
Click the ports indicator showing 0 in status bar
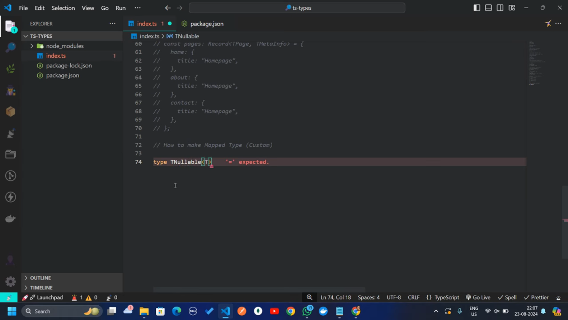pyautogui.click(x=112, y=297)
